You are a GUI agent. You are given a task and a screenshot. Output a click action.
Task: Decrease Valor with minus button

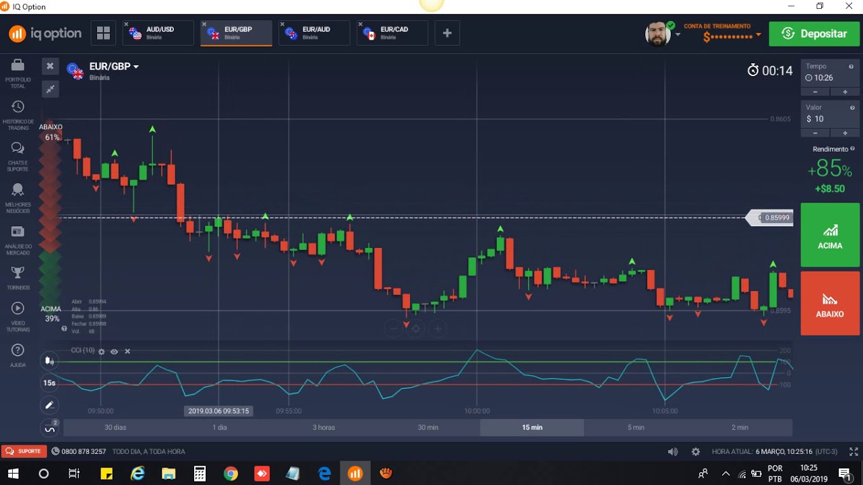tap(815, 133)
